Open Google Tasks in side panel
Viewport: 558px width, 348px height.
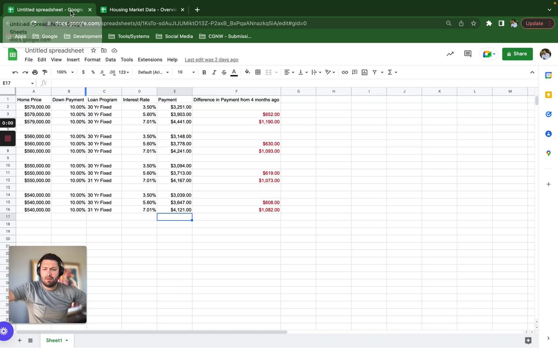click(x=548, y=114)
